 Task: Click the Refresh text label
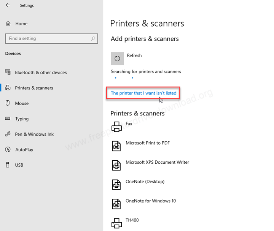click(x=134, y=55)
